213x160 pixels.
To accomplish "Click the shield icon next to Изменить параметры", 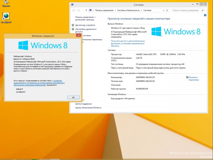I will [x=187, y=77].
